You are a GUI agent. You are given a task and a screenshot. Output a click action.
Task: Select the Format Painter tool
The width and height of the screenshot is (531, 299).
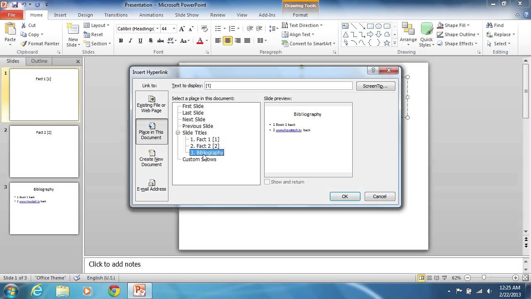point(40,44)
